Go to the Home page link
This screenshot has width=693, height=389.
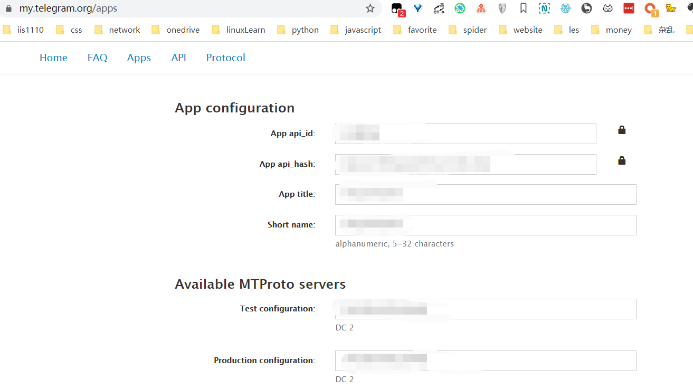click(53, 58)
